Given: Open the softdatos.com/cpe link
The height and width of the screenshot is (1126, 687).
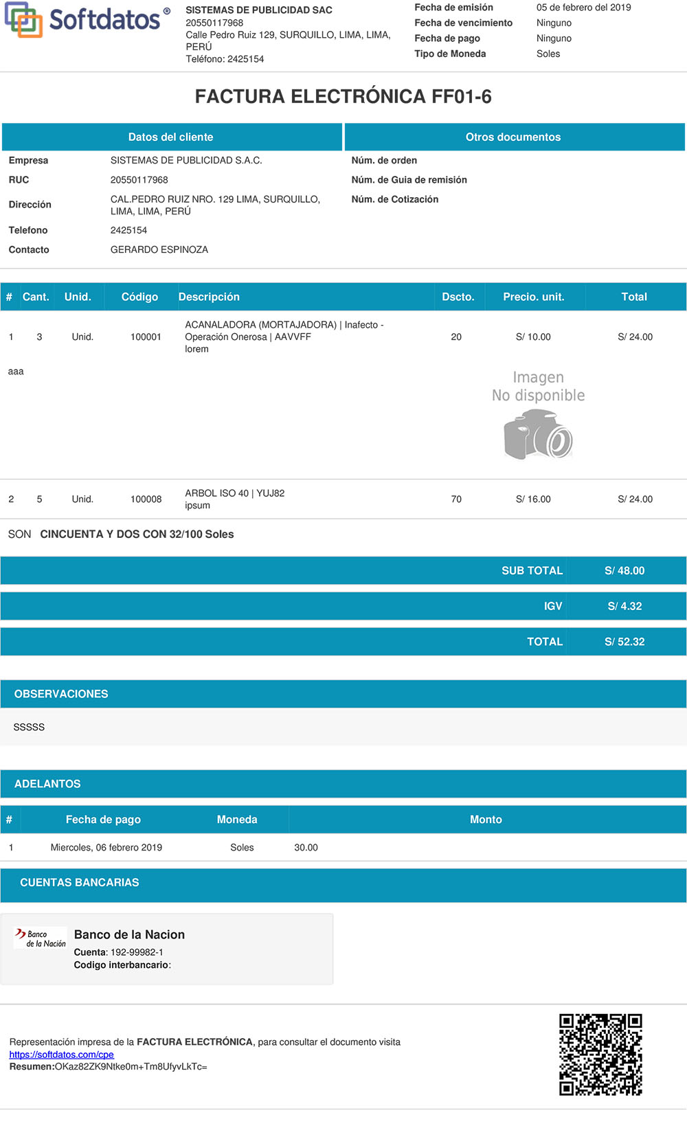Looking at the screenshot, I should point(61,1055).
